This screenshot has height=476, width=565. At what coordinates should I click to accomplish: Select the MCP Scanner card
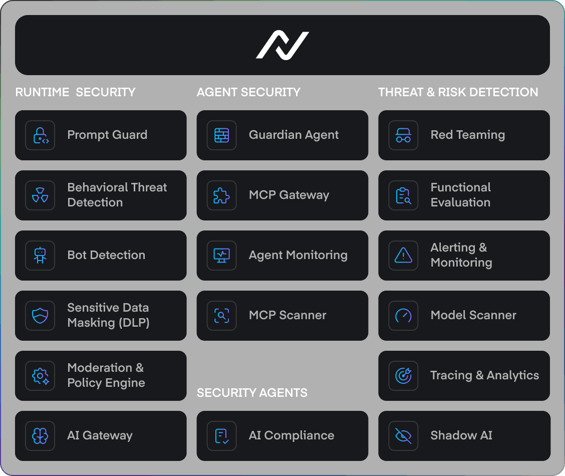point(282,316)
